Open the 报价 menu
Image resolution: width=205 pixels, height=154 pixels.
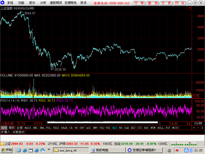32,3
